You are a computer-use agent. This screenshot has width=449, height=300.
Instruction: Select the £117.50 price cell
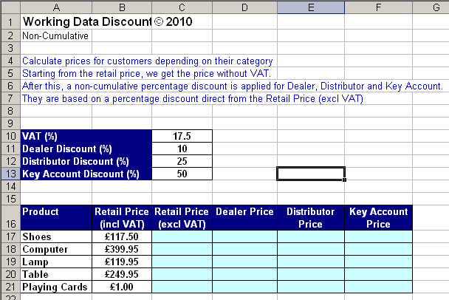[x=122, y=236]
